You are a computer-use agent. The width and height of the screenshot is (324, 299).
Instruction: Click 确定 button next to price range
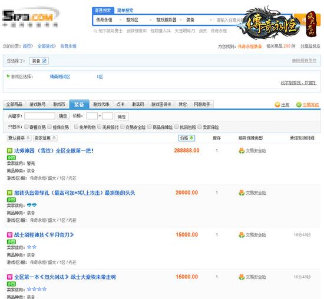click(121, 117)
